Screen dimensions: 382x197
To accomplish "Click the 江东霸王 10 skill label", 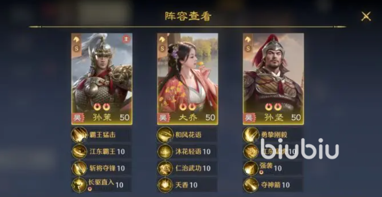I will [107, 151].
